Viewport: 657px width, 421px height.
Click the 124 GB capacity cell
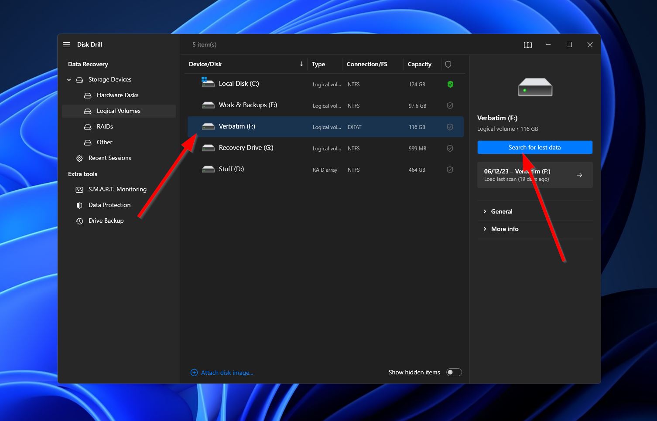pos(417,85)
